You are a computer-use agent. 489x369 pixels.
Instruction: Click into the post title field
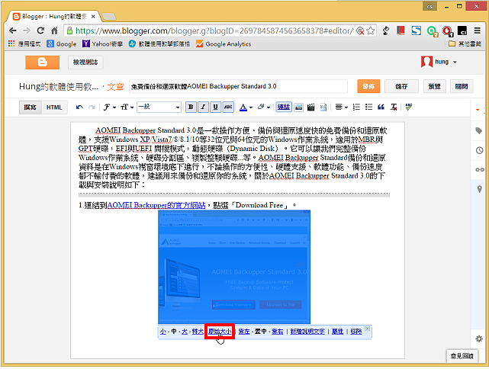(238, 87)
